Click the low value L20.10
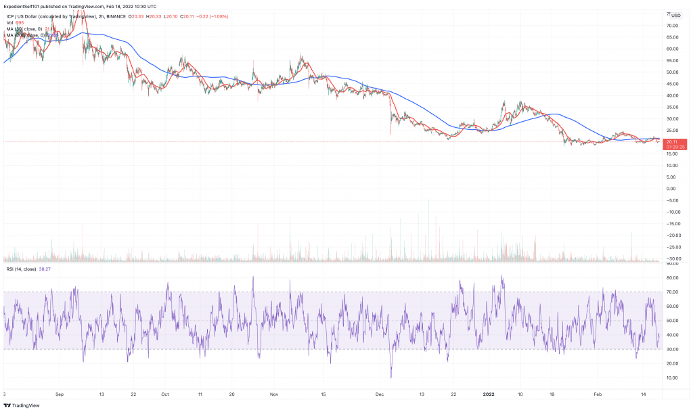 coord(171,16)
